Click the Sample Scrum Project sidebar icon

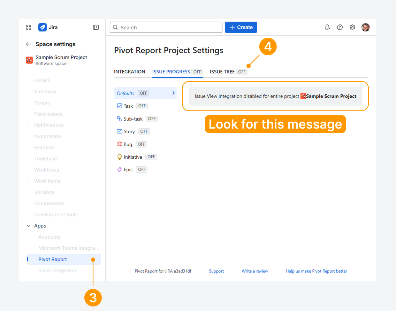point(29,60)
